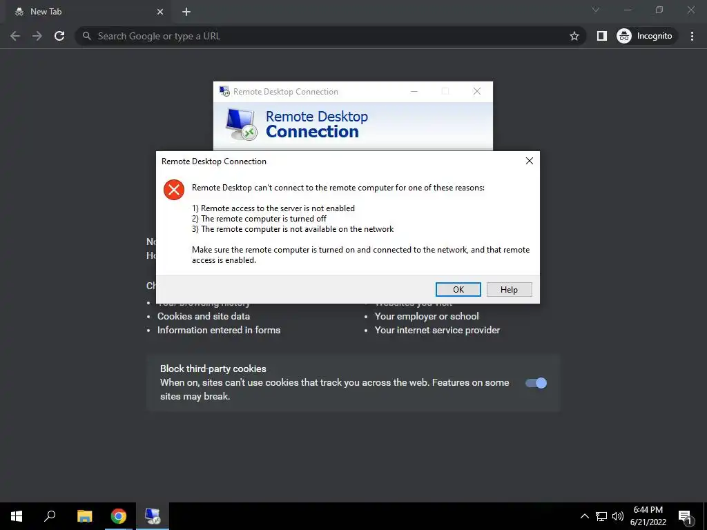The height and width of the screenshot is (530, 707).
Task: Click 'Your internet service provider' bullet
Action: tap(437, 331)
